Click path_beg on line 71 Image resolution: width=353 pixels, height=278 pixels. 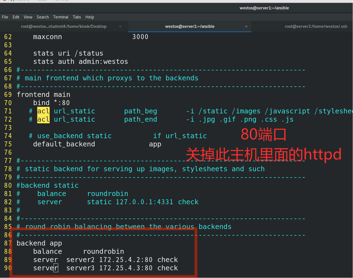pos(141,111)
